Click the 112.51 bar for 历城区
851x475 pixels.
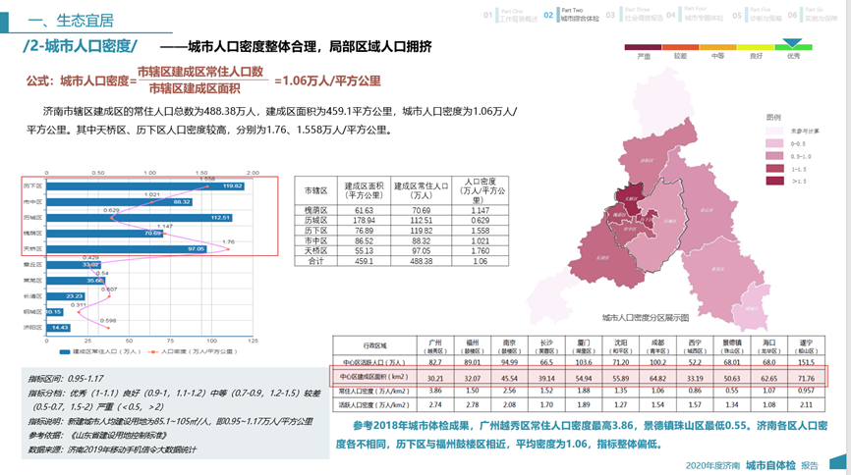pos(140,218)
